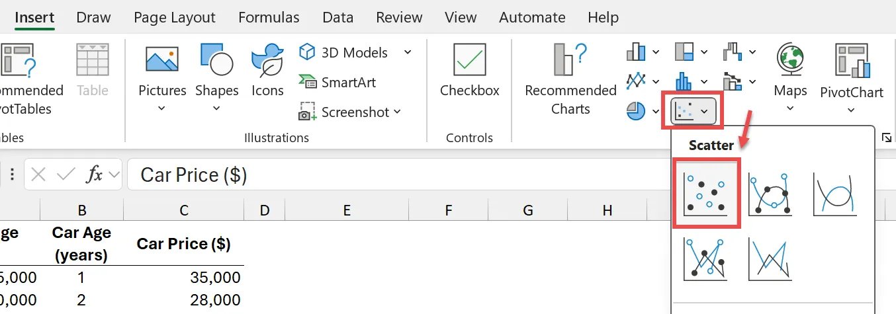
Task: Click the SmartArt button
Action: [337, 82]
